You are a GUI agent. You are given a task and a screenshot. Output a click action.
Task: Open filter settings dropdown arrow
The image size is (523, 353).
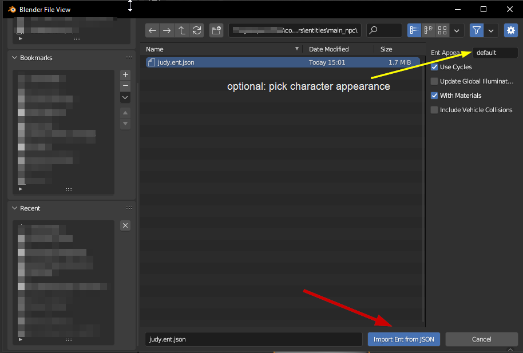pyautogui.click(x=491, y=31)
